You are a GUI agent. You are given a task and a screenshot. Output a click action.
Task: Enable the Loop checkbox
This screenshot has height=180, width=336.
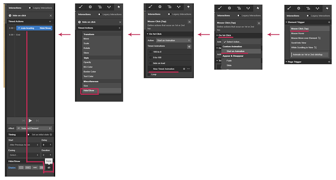149,74
